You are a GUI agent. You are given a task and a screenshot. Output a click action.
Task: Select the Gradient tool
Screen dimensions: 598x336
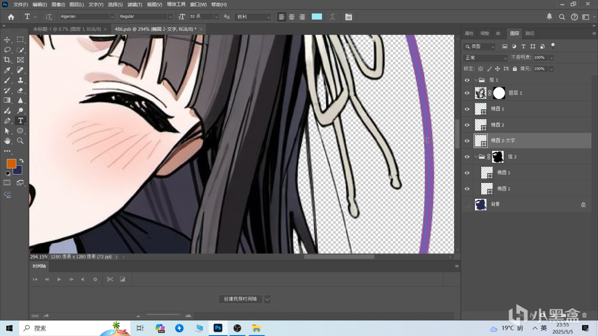7,100
